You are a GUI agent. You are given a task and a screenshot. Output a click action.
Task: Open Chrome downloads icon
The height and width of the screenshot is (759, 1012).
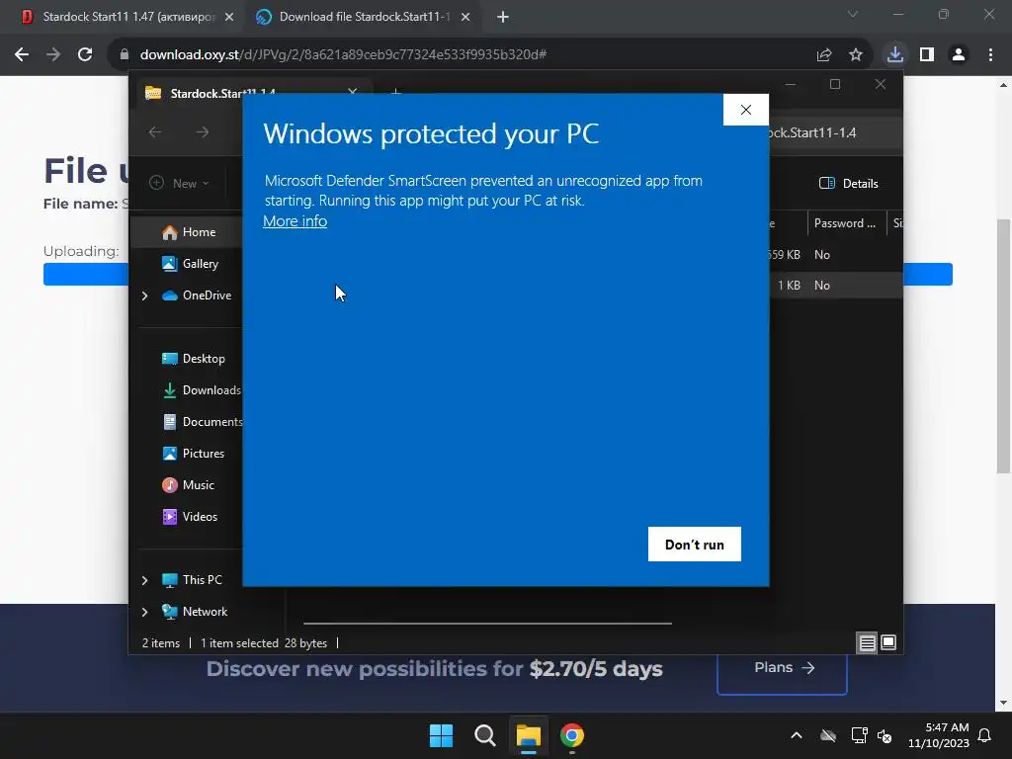coord(895,55)
